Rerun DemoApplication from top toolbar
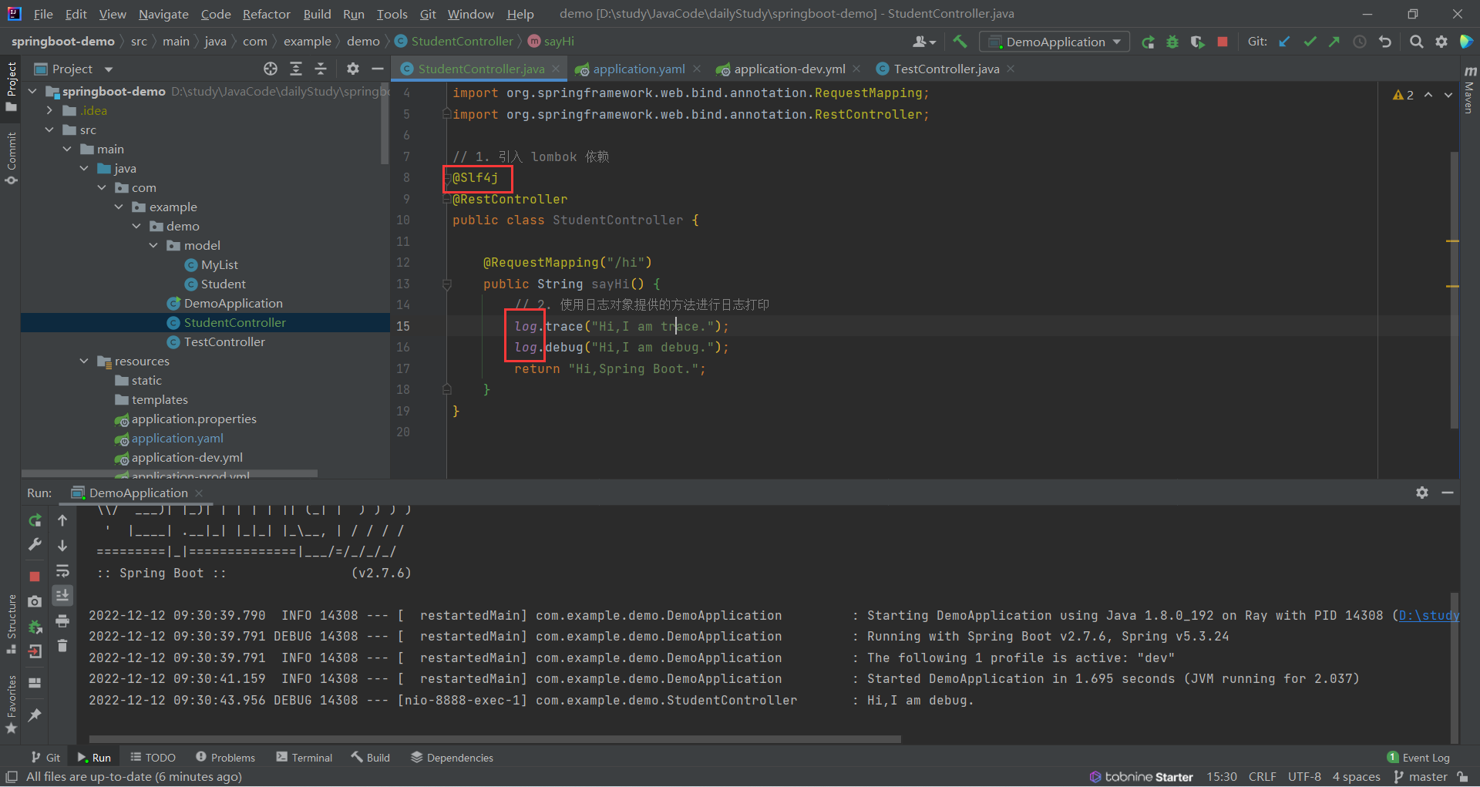The image size is (1480, 787). click(1148, 42)
